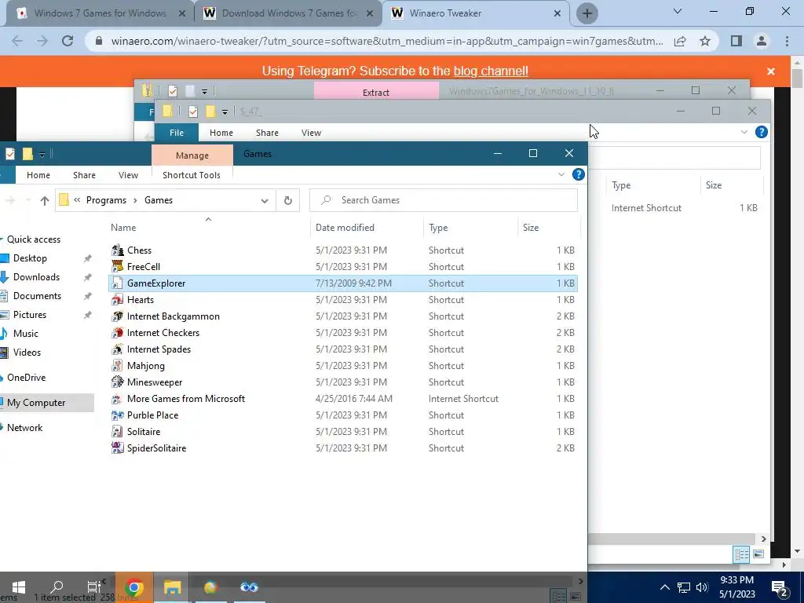The image size is (804, 603).
Task: Open Network in the navigation pane
Action: 24,428
